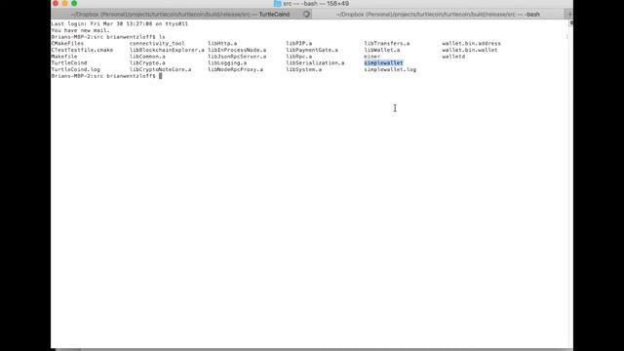Click the CTestTestfile.cmake file name
The height and width of the screenshot is (351, 624).
[x=82, y=50]
